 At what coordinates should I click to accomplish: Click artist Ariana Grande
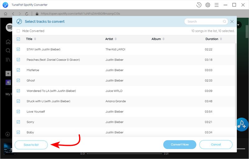[x=115, y=101]
